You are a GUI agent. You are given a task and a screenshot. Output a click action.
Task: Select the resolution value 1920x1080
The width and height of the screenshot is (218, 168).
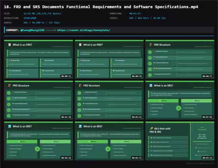30,18
